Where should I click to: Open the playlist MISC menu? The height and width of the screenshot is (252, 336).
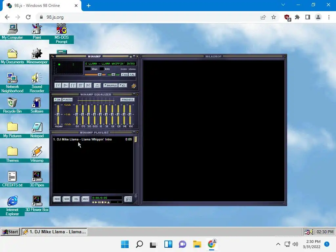(x=86, y=199)
